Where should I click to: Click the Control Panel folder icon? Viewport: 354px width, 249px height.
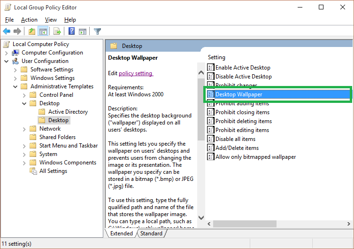click(33, 95)
